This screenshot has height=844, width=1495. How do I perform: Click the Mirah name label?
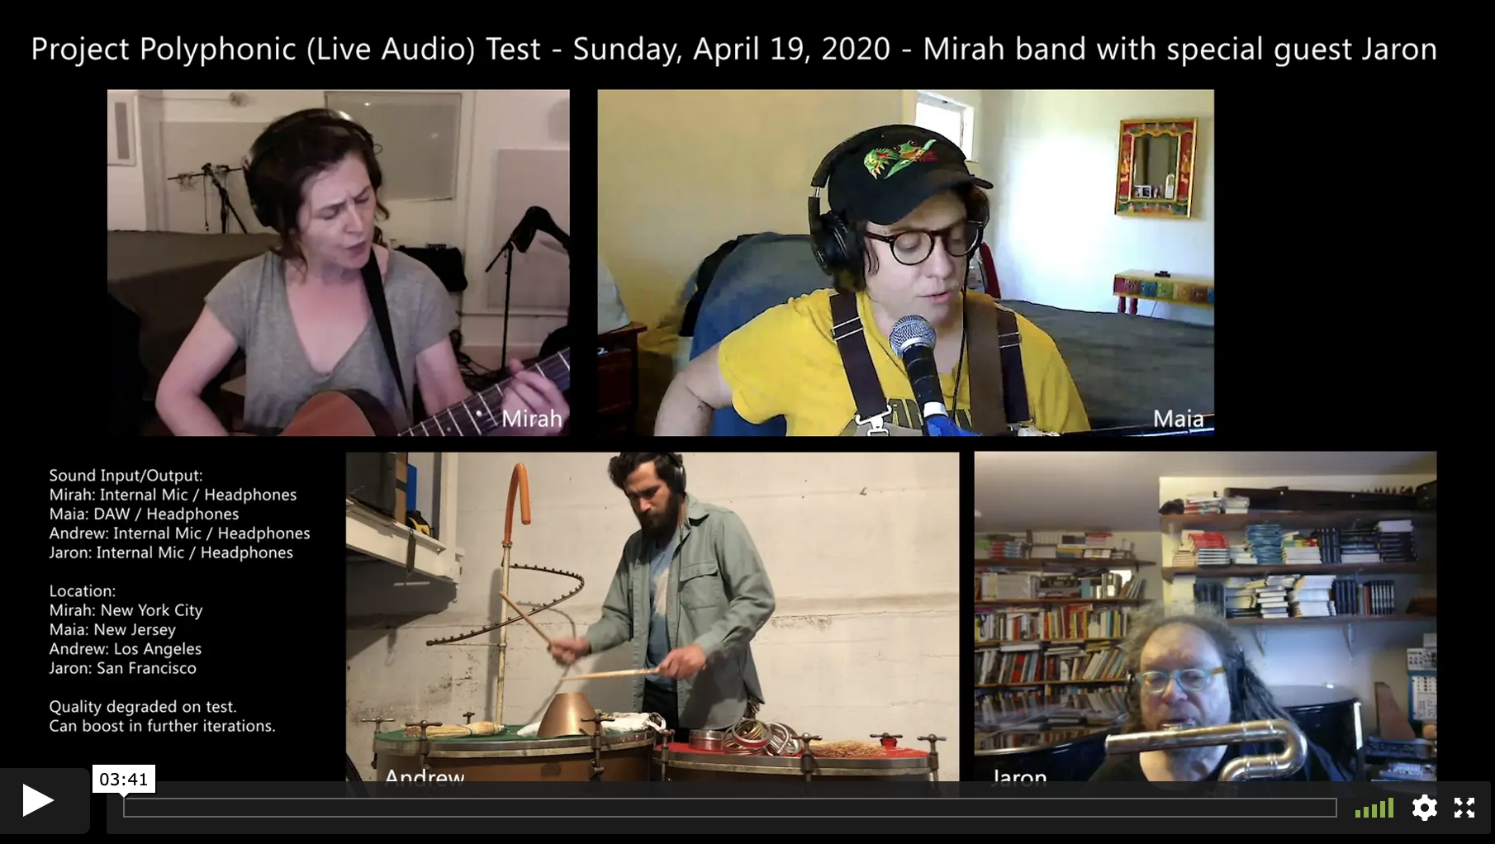(531, 419)
